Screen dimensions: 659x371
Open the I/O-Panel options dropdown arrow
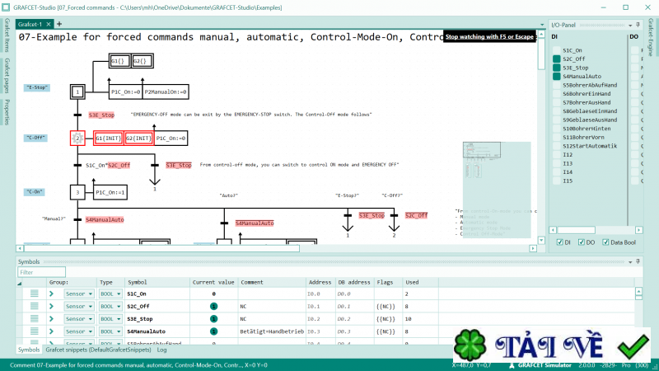630,26
